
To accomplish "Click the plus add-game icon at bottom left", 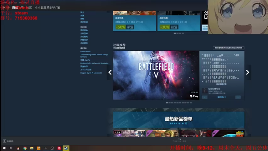I will tap(5, 141).
